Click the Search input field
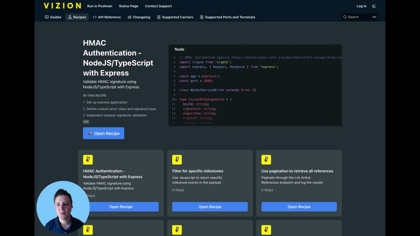The height and width of the screenshot is (236, 420). point(360,17)
